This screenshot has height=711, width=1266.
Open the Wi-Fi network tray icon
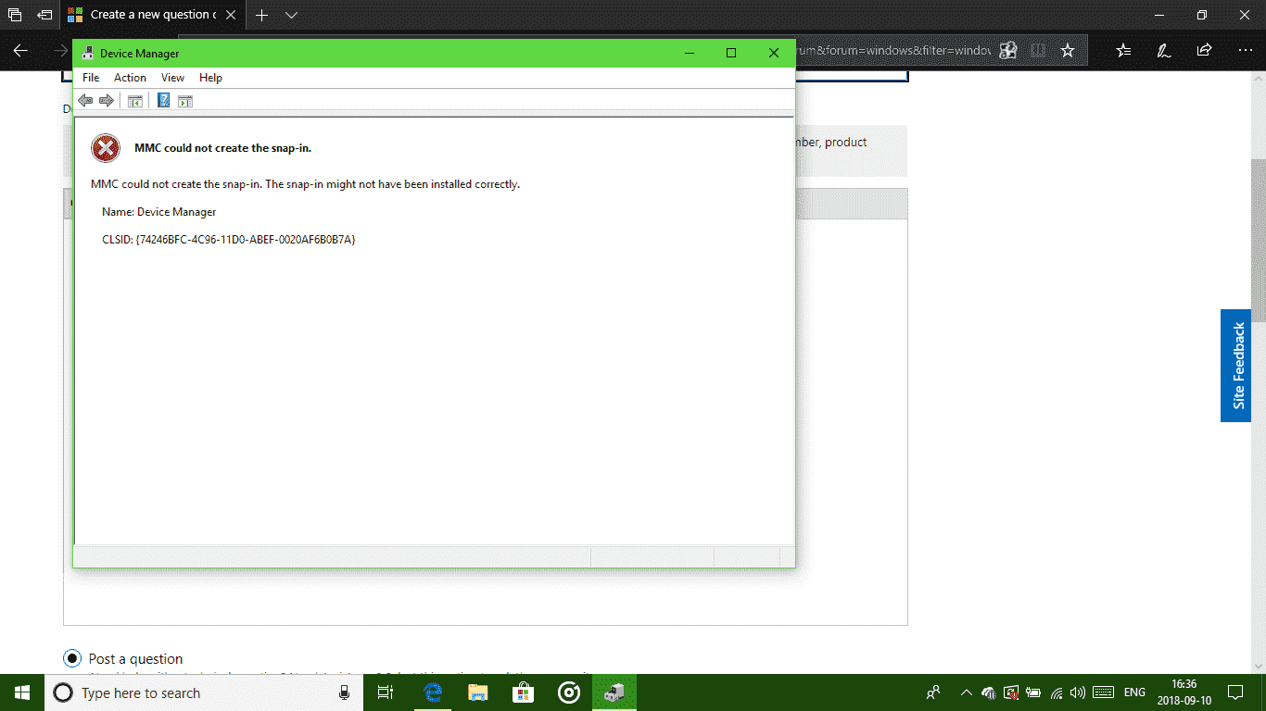pos(1057,692)
